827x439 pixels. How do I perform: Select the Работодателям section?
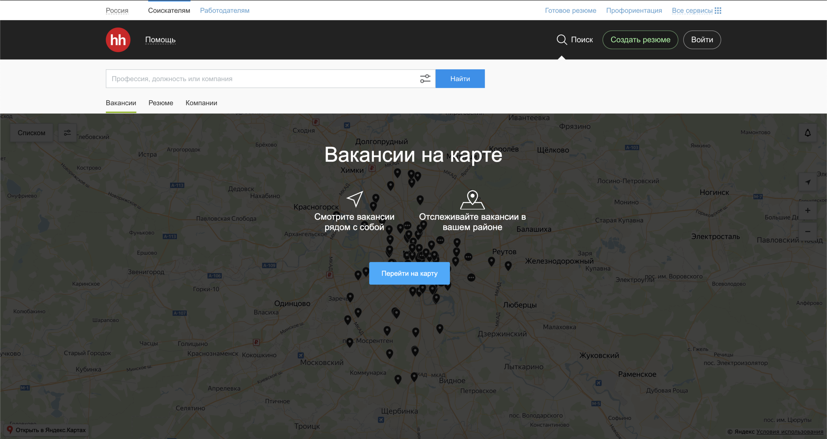[x=225, y=11]
